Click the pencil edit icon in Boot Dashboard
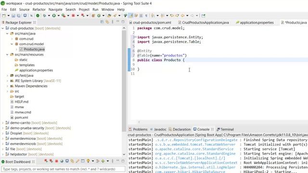The width and height of the screenshot is (308, 173). pos(77,161)
